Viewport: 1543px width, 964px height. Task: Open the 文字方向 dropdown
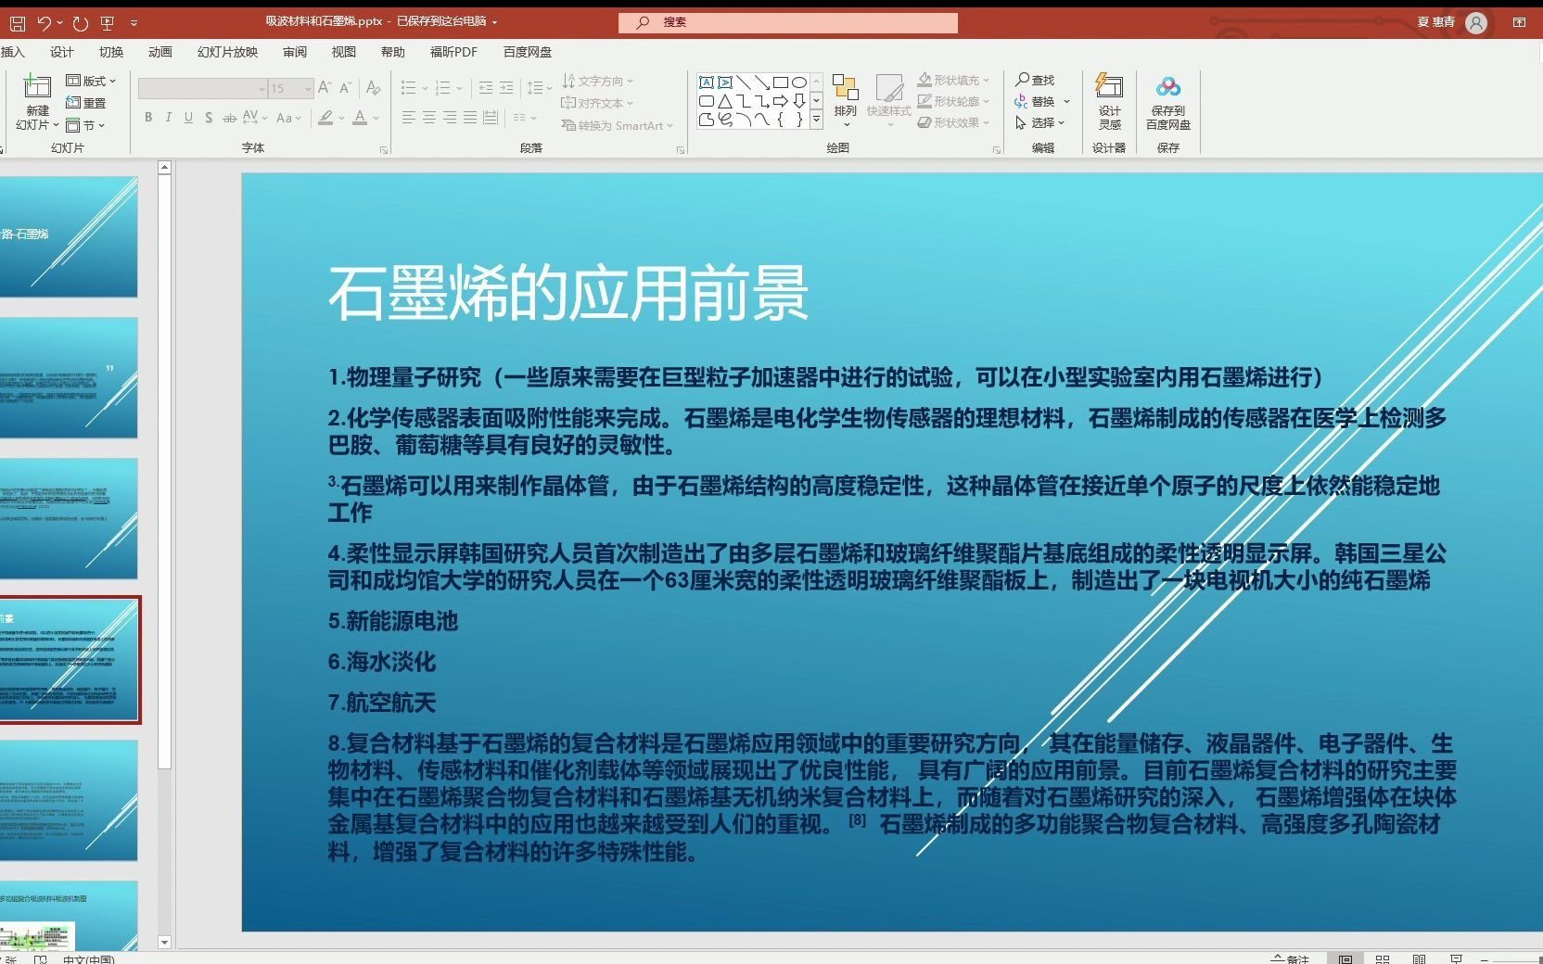(597, 82)
